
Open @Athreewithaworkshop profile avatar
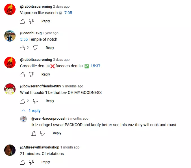coord(10,150)
